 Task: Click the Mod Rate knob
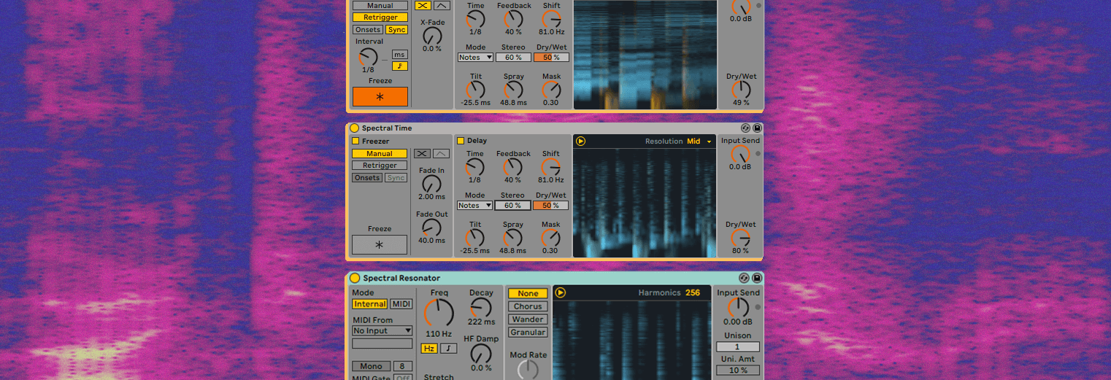(x=528, y=370)
